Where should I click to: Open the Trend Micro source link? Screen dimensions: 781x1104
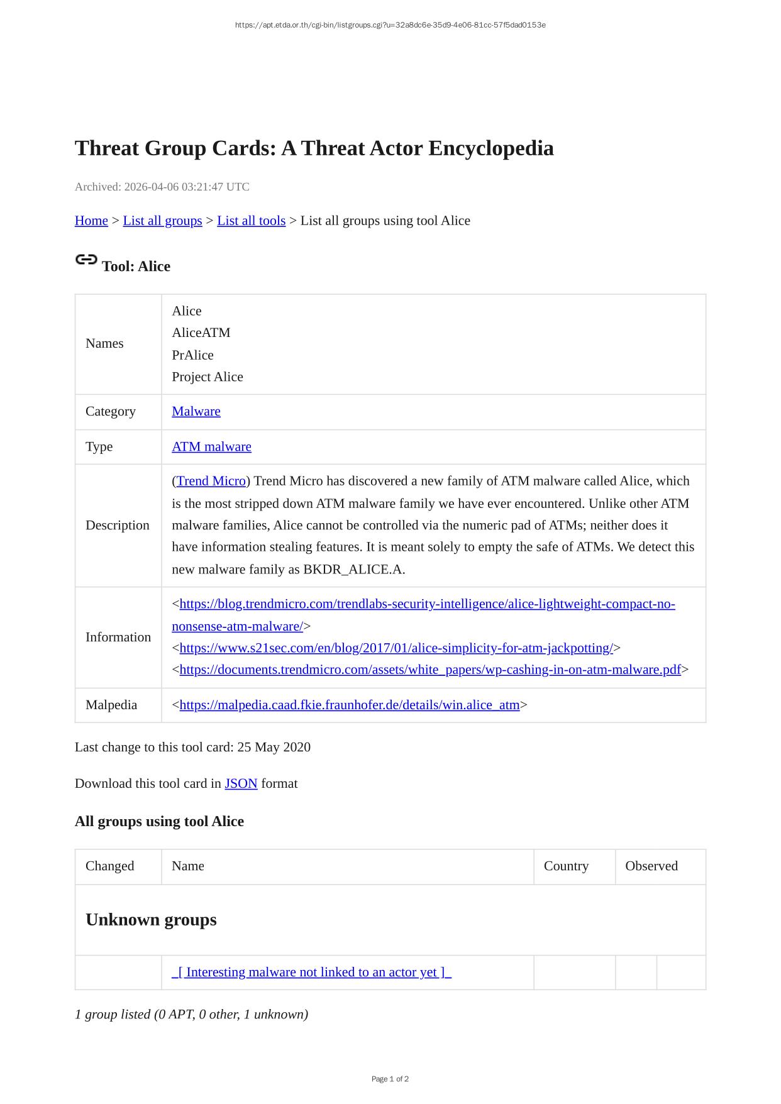coord(211,481)
